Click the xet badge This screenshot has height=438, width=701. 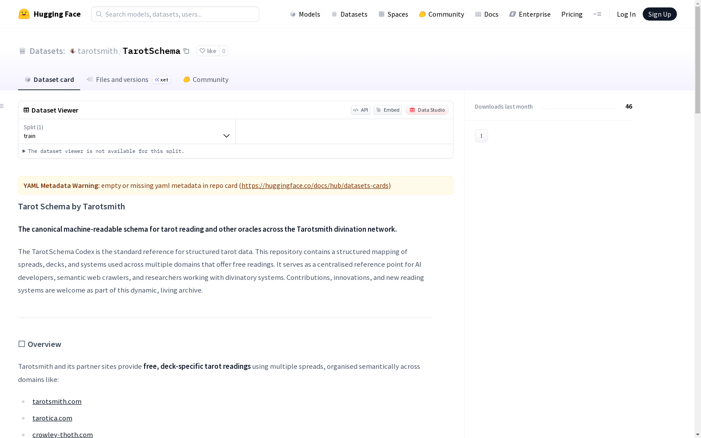click(x=161, y=80)
